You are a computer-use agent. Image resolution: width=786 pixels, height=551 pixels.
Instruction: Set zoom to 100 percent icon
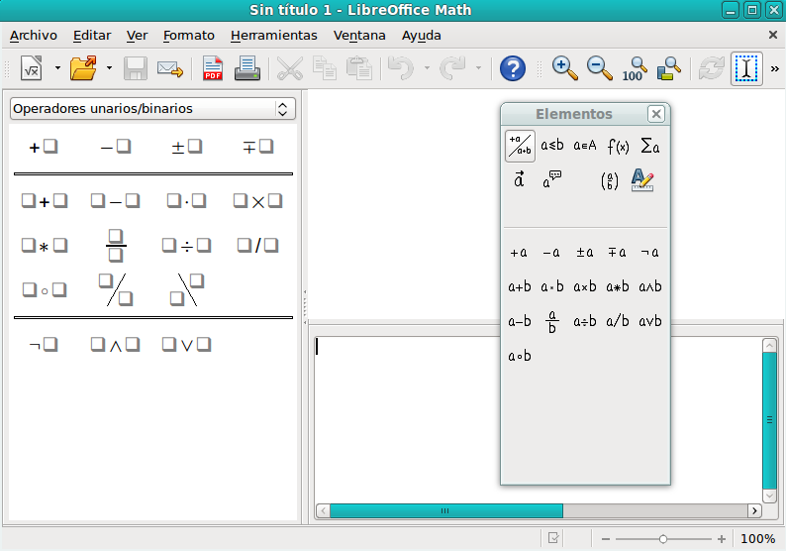tap(635, 68)
